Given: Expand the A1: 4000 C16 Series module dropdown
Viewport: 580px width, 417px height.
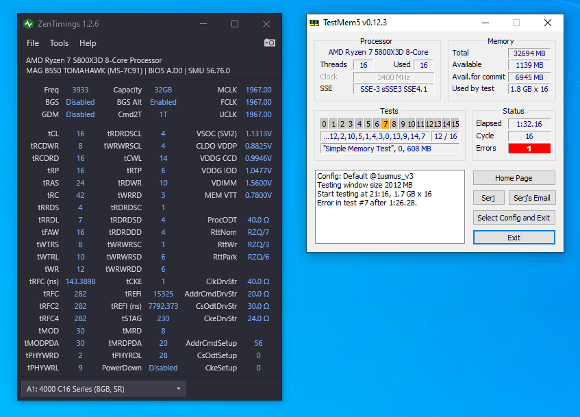Looking at the screenshot, I should 103,389.
